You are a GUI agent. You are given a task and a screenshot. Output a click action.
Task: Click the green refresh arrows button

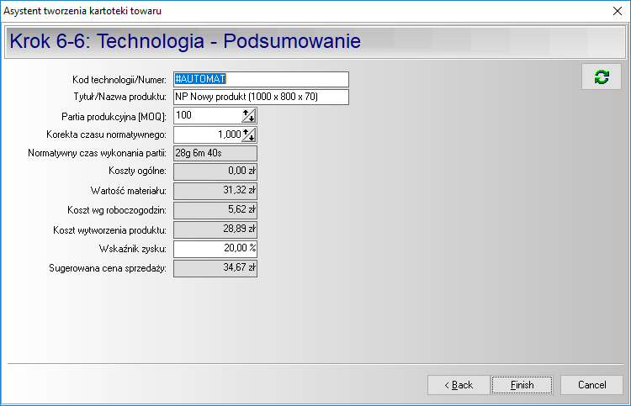click(x=601, y=76)
